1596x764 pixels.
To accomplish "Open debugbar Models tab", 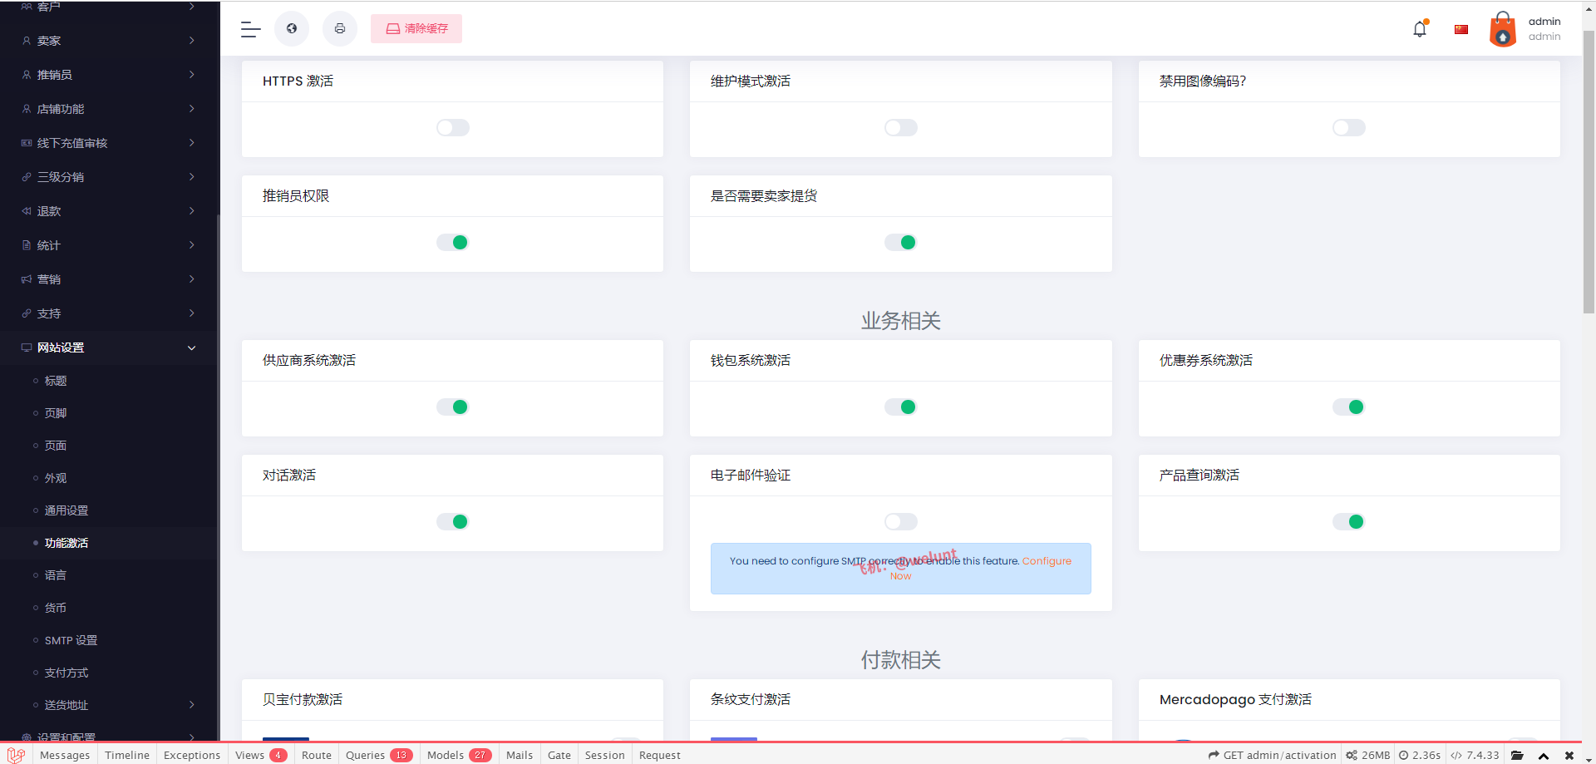I will point(460,755).
